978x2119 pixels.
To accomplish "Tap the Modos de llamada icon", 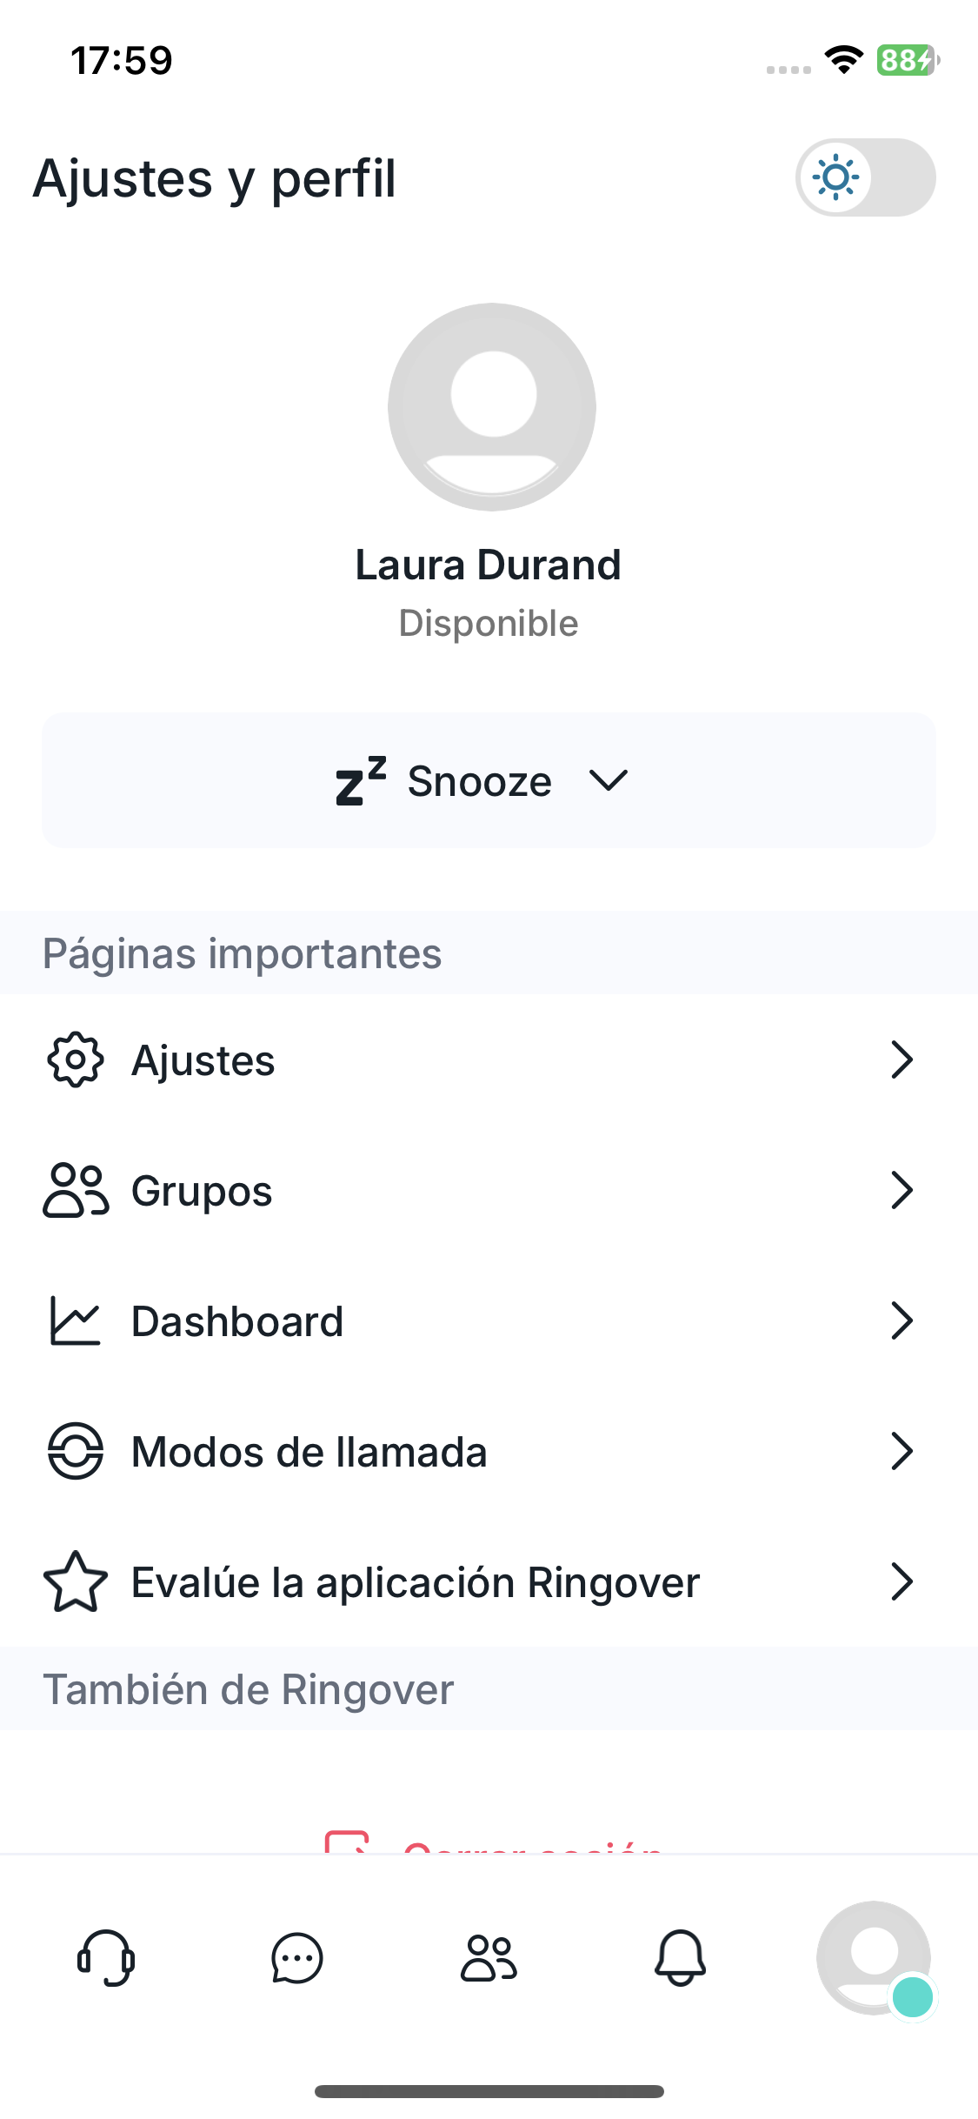I will [x=76, y=1451].
